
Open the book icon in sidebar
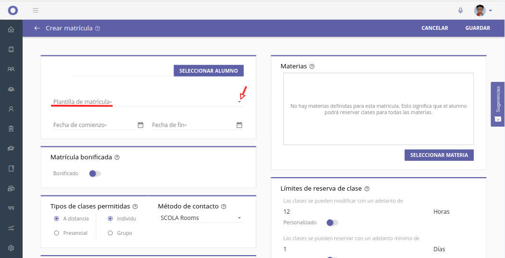pos(11,50)
